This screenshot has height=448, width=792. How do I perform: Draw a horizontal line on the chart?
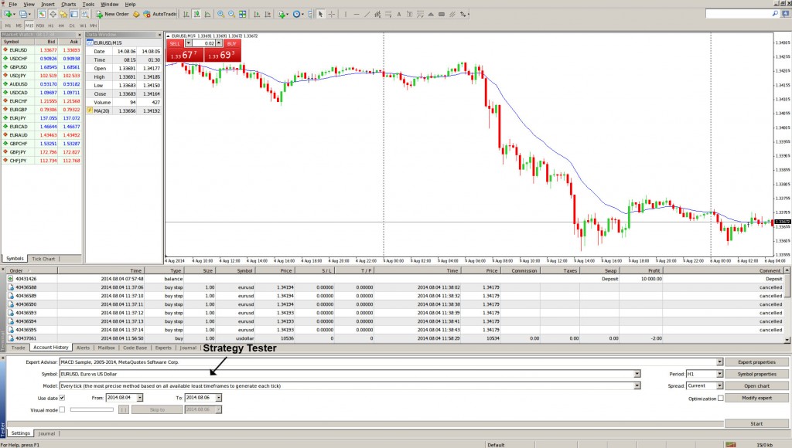357,13
